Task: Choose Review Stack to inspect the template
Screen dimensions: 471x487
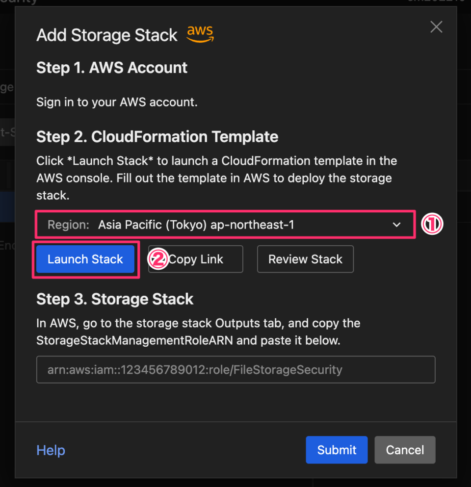Action: click(x=305, y=259)
